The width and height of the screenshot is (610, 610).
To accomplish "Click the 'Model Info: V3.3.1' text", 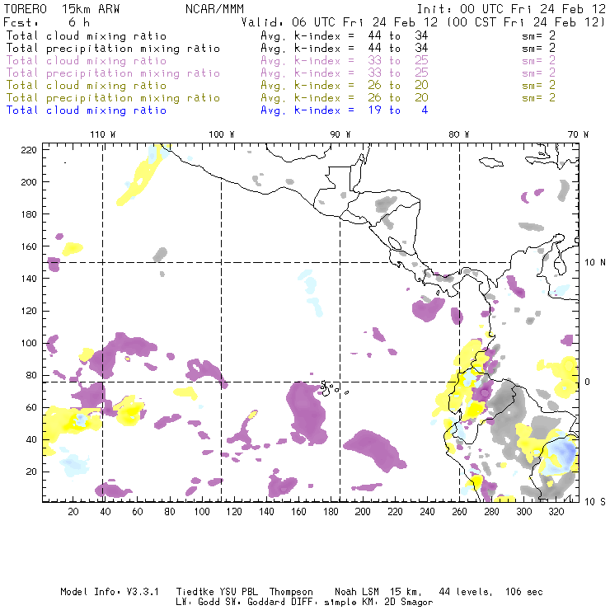I will 110,592.
